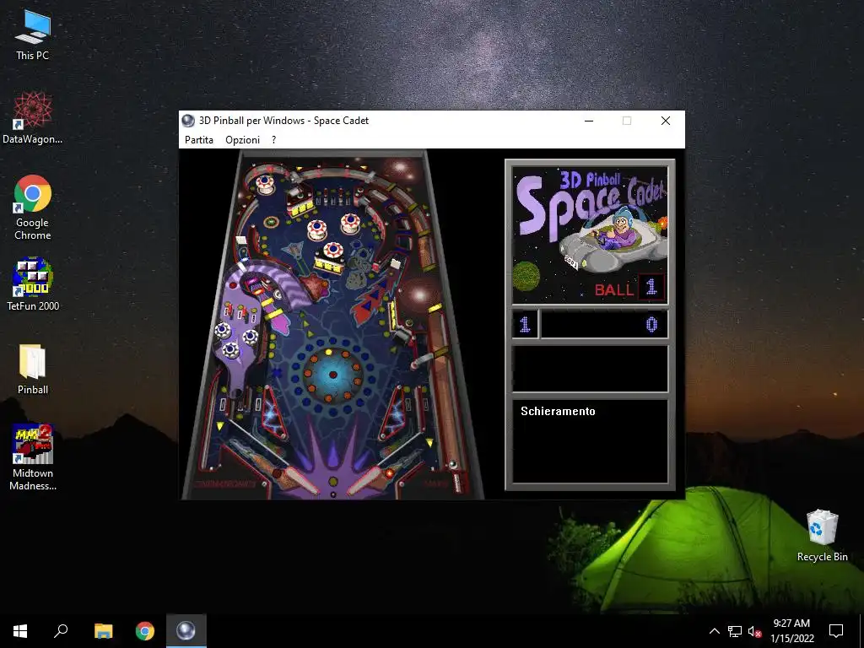Select Midtown Madness desktop shortcut
Viewport: 864px width, 648px height.
pyautogui.click(x=33, y=457)
